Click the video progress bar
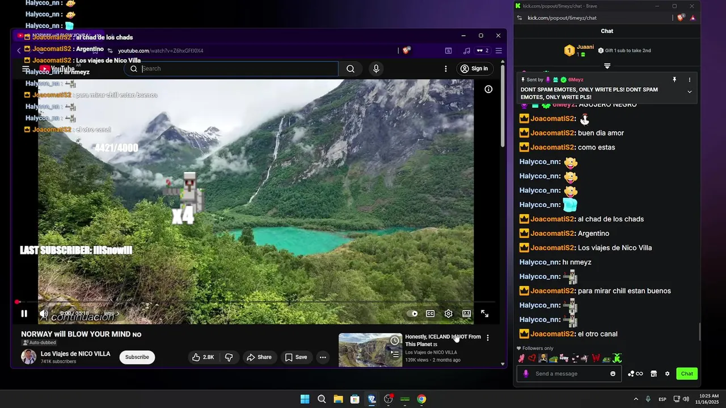726x408 pixels. 255,302
